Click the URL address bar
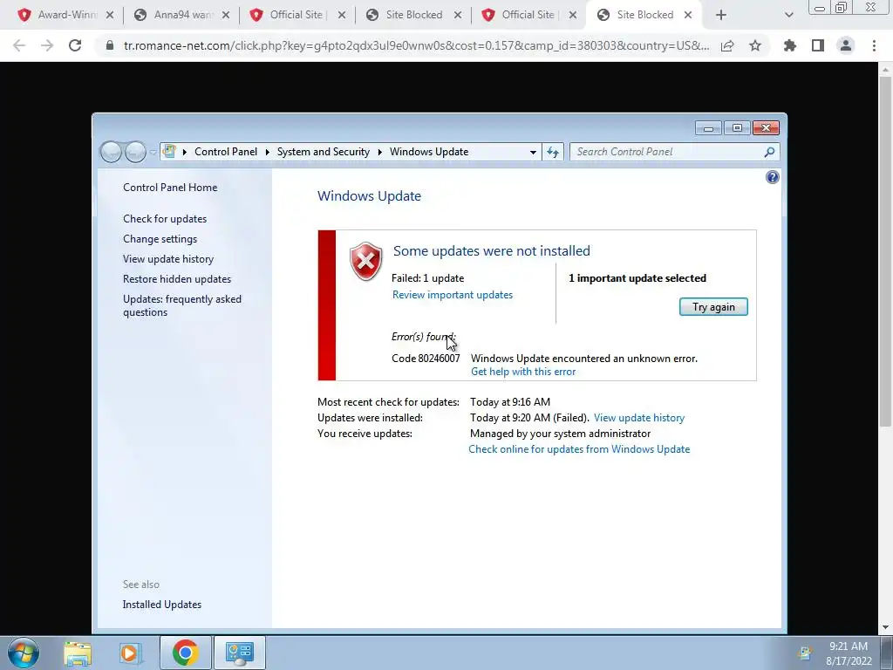 [416, 45]
